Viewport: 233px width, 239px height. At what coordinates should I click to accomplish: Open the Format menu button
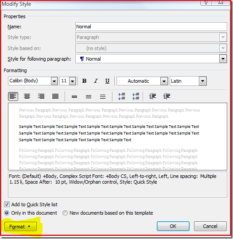click(x=20, y=227)
